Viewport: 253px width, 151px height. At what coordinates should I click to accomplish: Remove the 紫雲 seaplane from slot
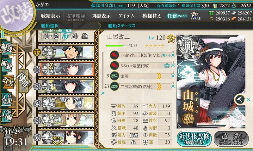[173, 76]
